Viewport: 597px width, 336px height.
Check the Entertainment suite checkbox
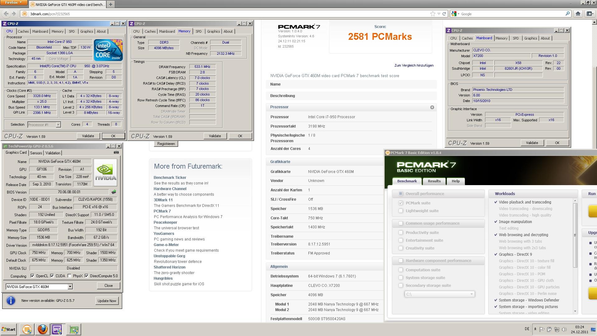401,240
